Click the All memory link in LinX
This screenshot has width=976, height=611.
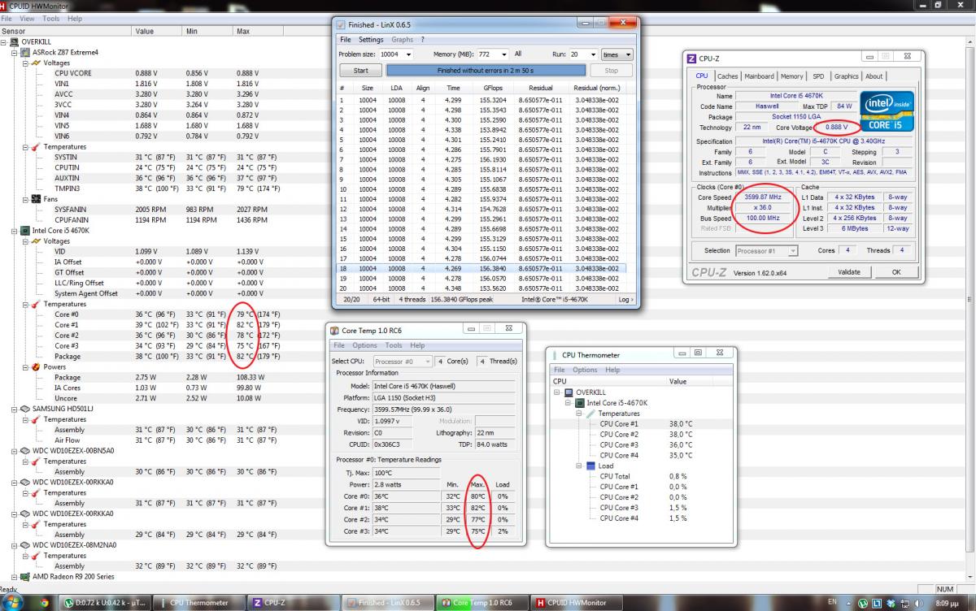pyautogui.click(x=518, y=54)
